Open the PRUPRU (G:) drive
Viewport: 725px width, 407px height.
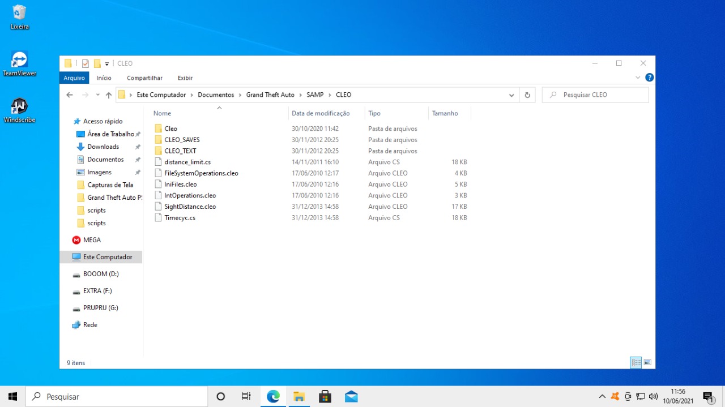[x=101, y=308]
